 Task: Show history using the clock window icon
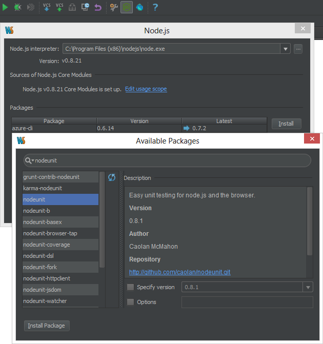(85, 7)
